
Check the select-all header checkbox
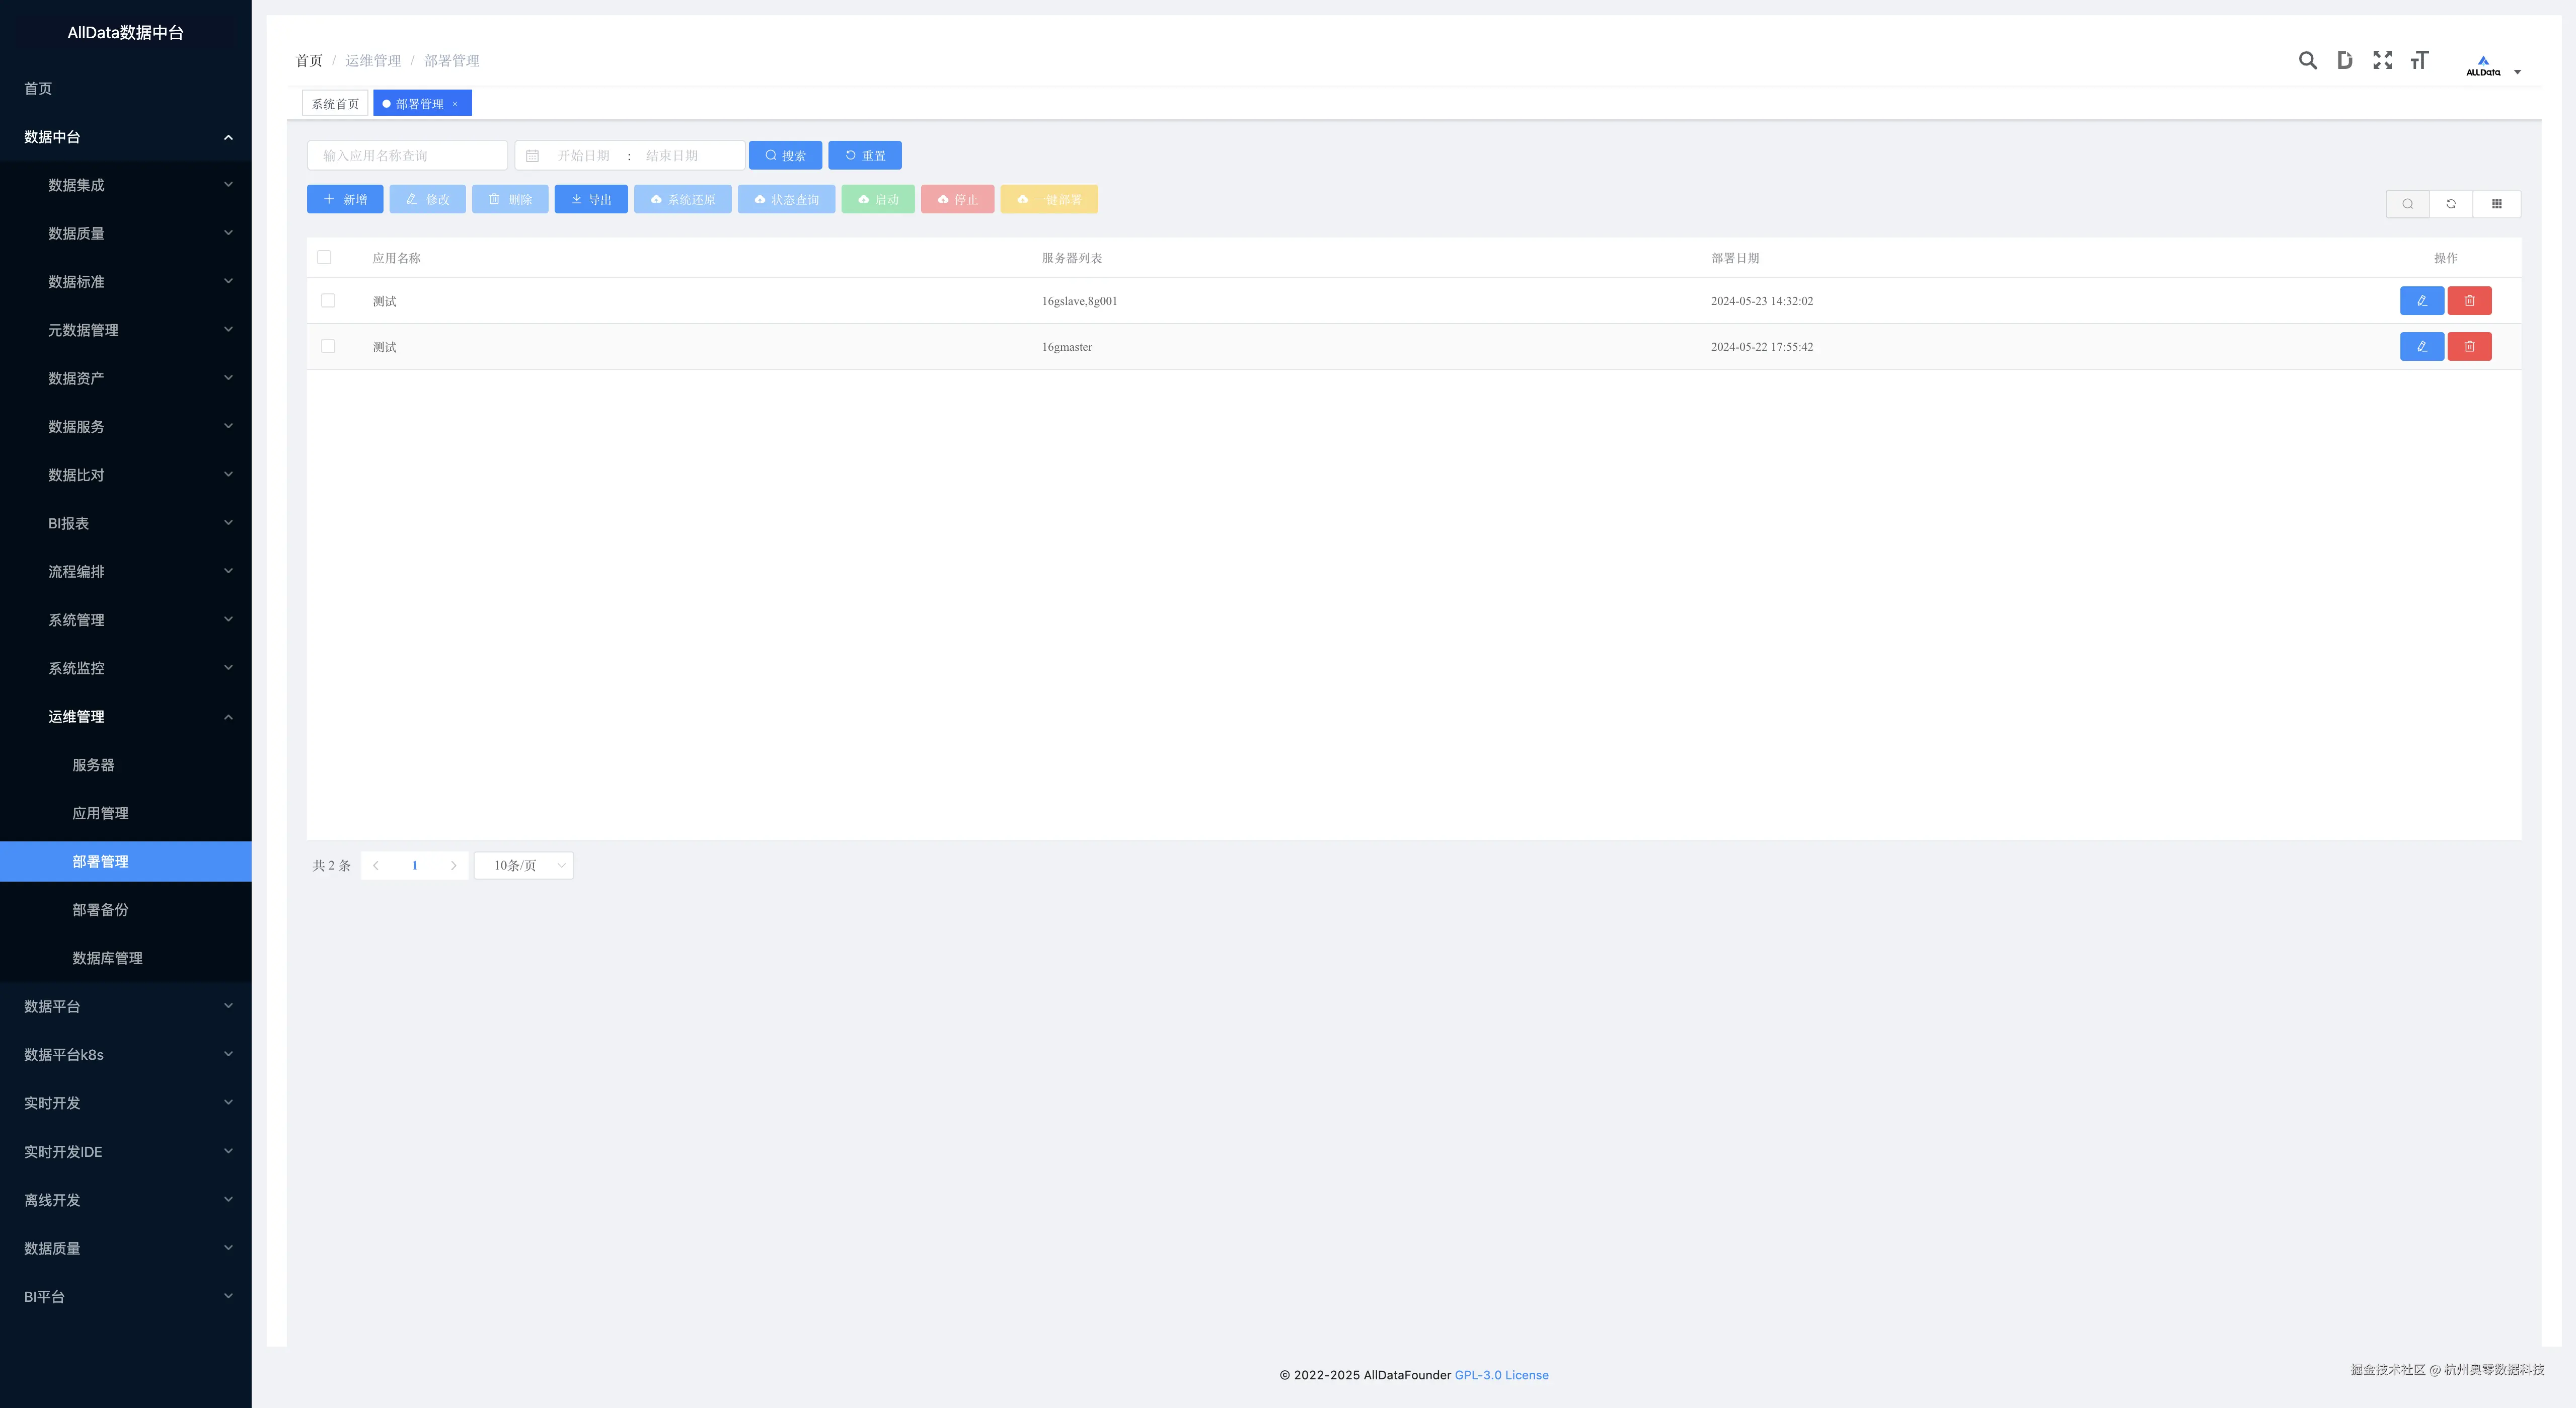click(x=324, y=258)
